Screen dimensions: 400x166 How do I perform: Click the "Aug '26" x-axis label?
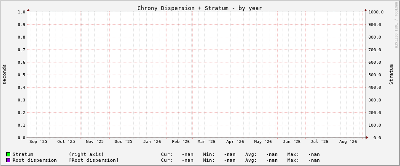(x=348, y=142)
